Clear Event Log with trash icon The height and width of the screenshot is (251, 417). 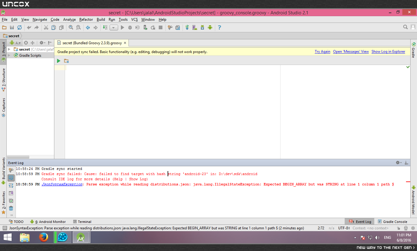pos(11,208)
